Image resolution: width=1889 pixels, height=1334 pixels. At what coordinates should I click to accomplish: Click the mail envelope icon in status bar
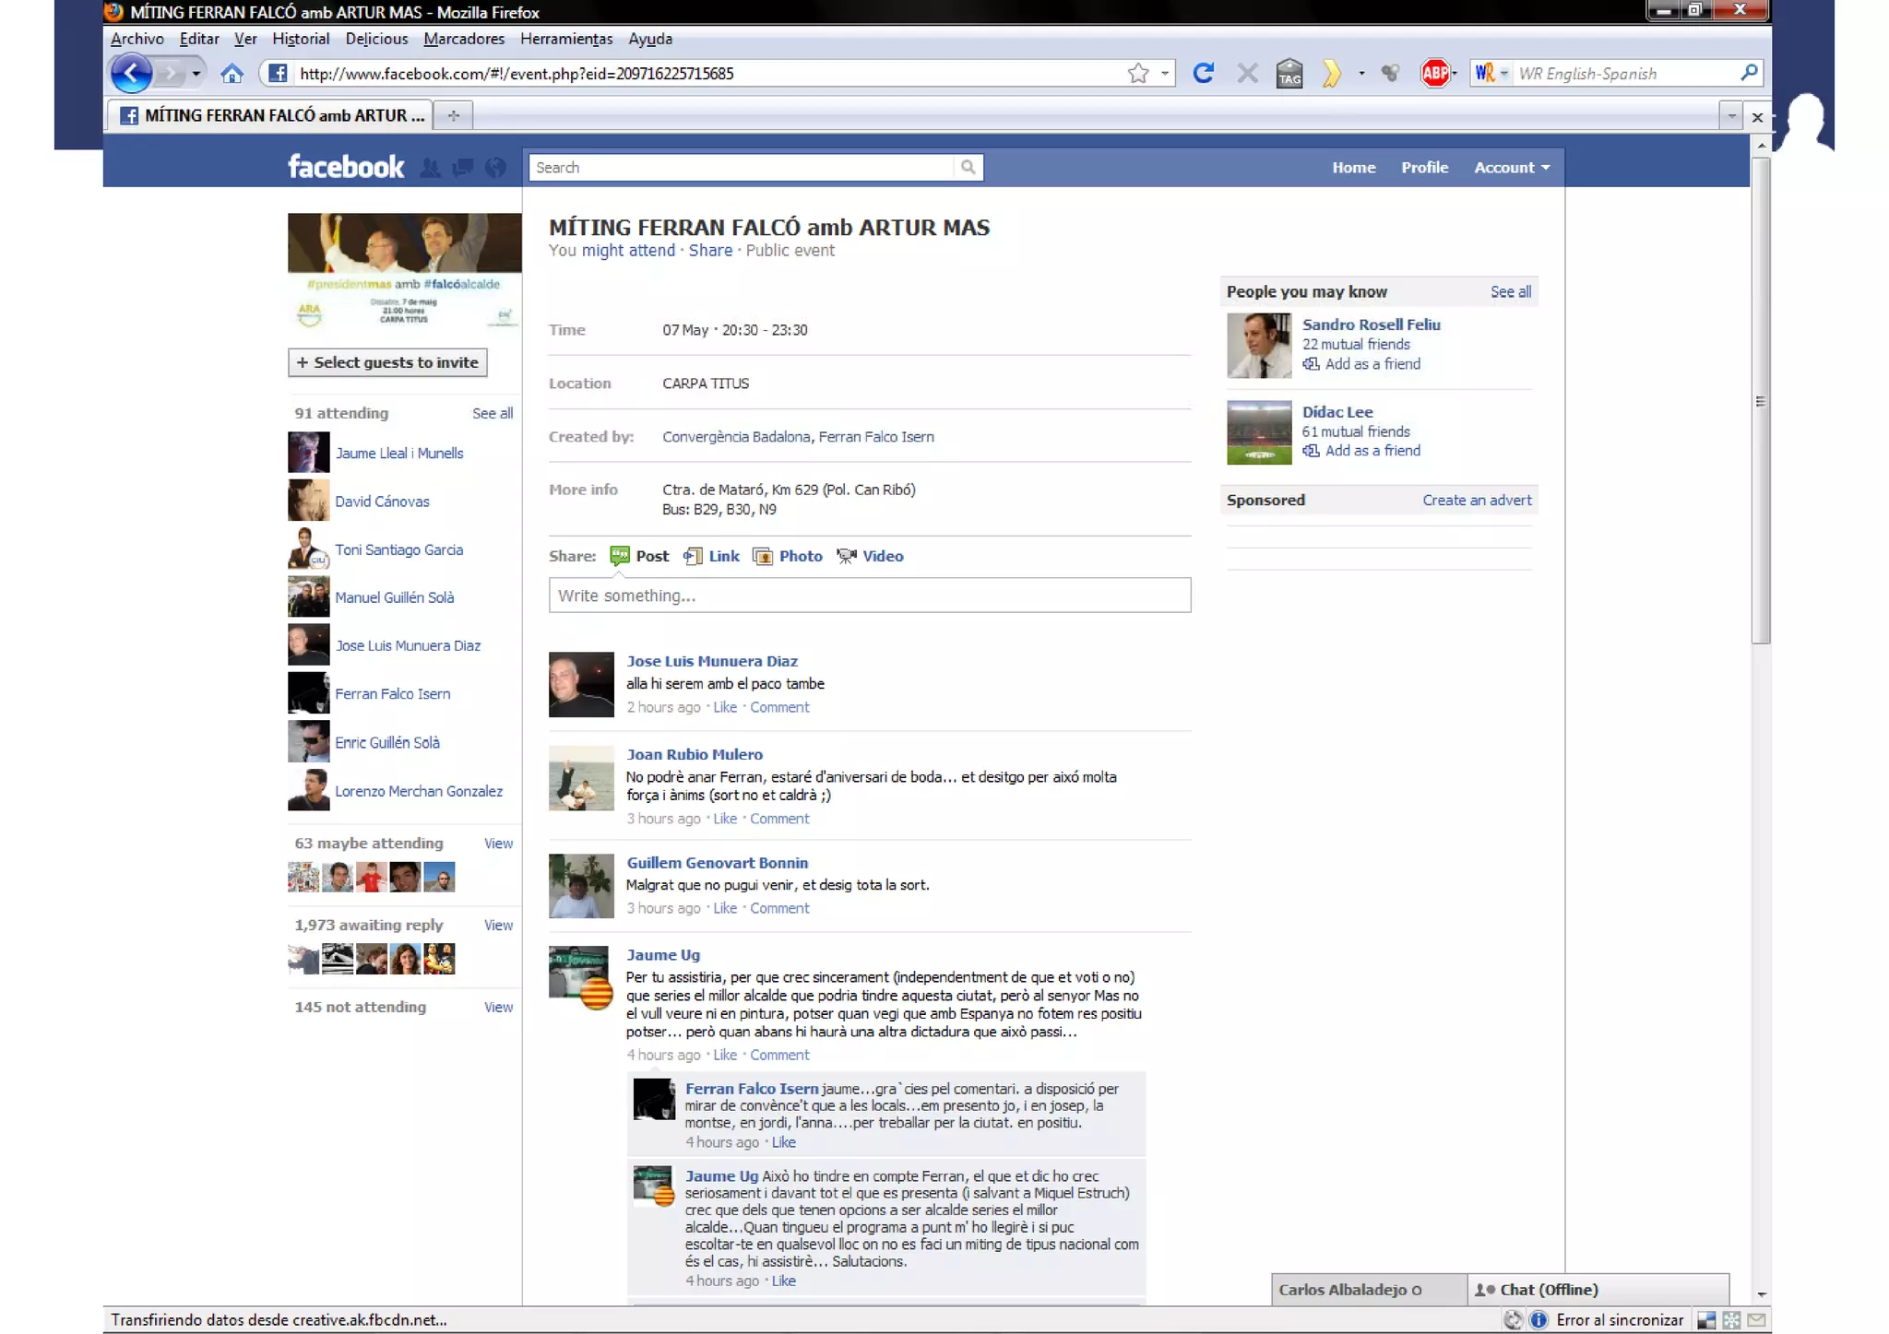pos(1756,1320)
